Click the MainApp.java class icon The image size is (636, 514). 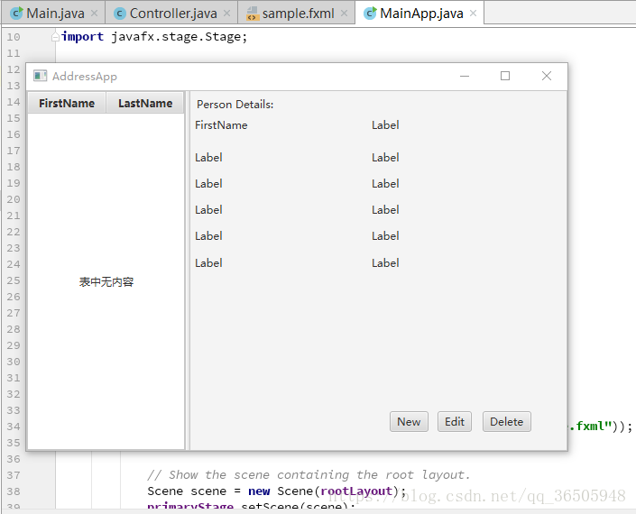click(370, 14)
